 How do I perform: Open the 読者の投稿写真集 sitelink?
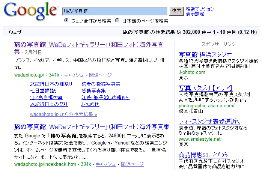pyautogui.click(x=101, y=84)
